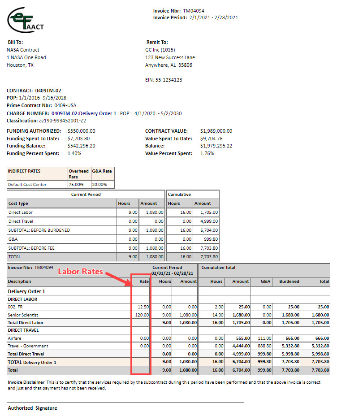Select the Cost Type column header
The width and height of the screenshot is (337, 416).
click(18, 203)
